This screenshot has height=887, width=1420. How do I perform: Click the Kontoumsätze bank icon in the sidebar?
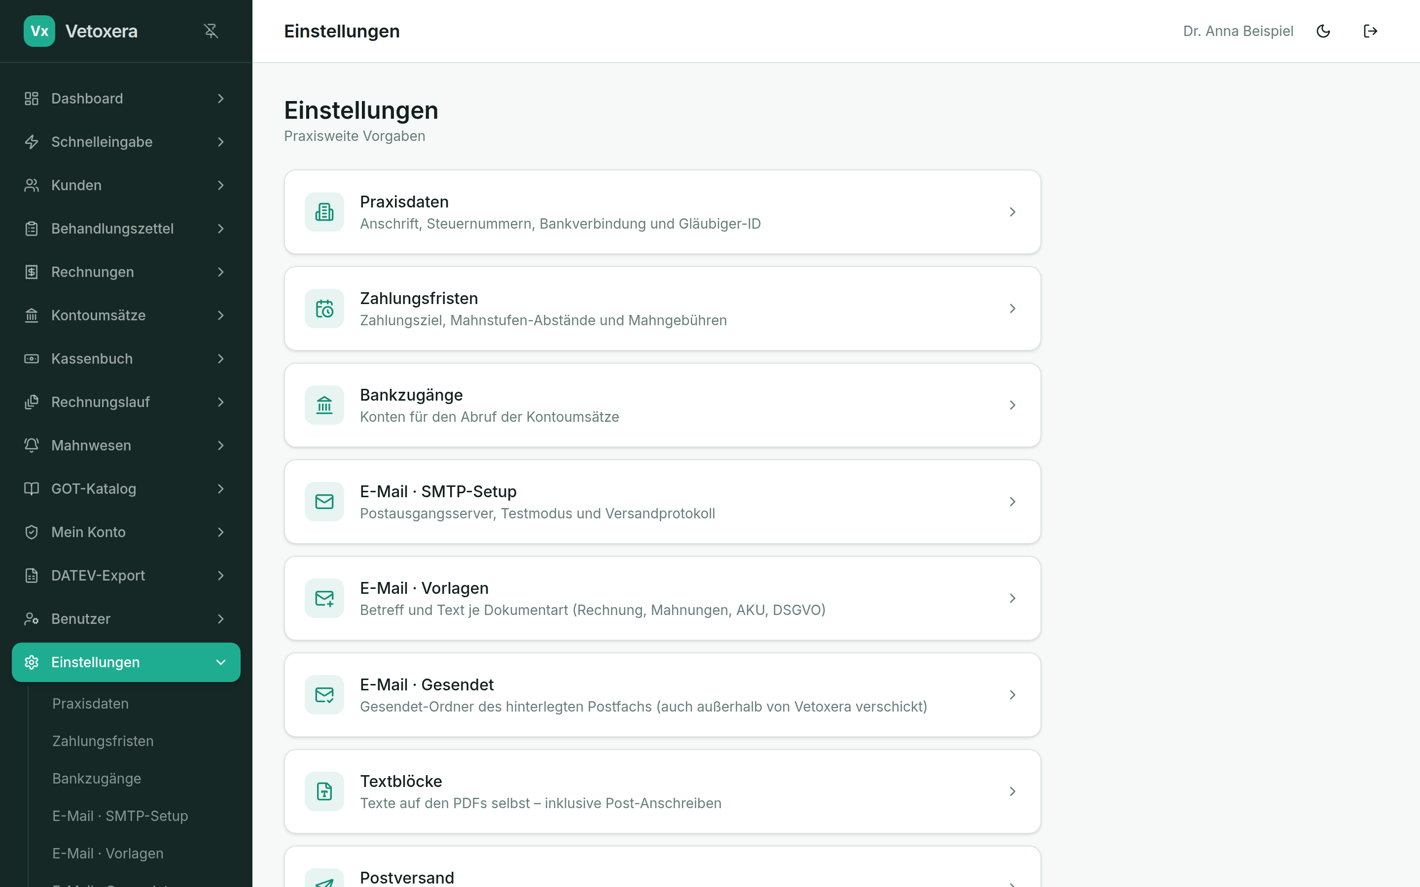click(x=32, y=315)
